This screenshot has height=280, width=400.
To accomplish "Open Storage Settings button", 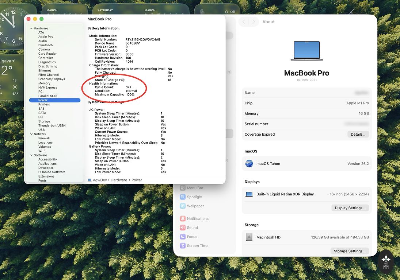I will click(x=349, y=251).
